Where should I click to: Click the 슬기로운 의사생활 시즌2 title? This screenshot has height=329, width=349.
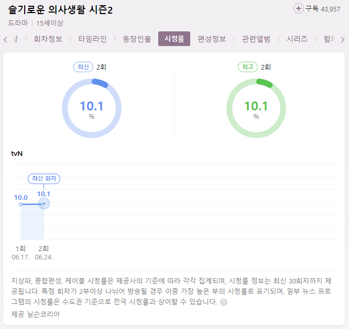60,10
